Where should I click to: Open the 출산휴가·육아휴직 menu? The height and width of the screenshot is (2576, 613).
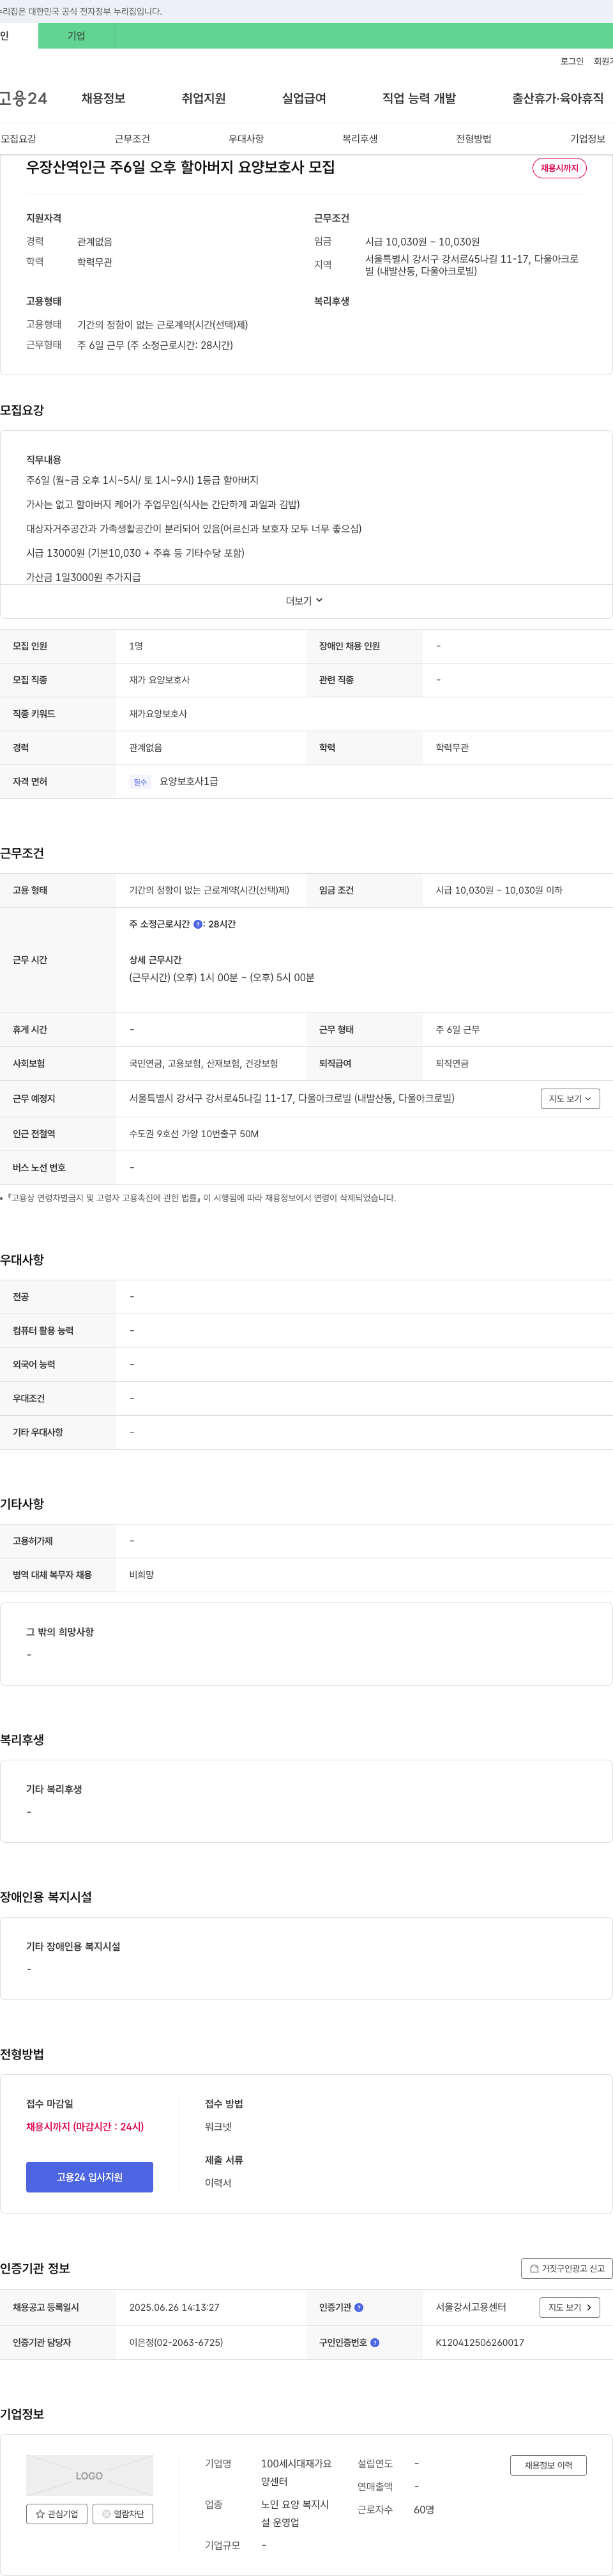558,98
